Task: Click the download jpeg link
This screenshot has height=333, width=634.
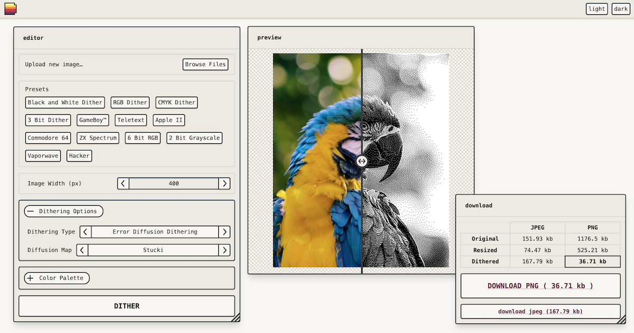Action: pos(540,311)
